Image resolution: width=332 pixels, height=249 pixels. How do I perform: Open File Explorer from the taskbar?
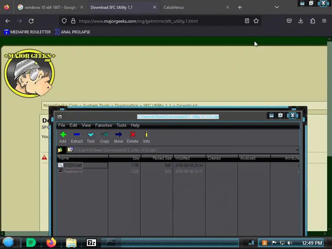pos(71,243)
